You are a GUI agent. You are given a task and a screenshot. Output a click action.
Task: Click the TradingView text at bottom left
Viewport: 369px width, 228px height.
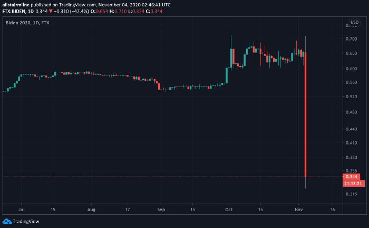(x=26, y=222)
